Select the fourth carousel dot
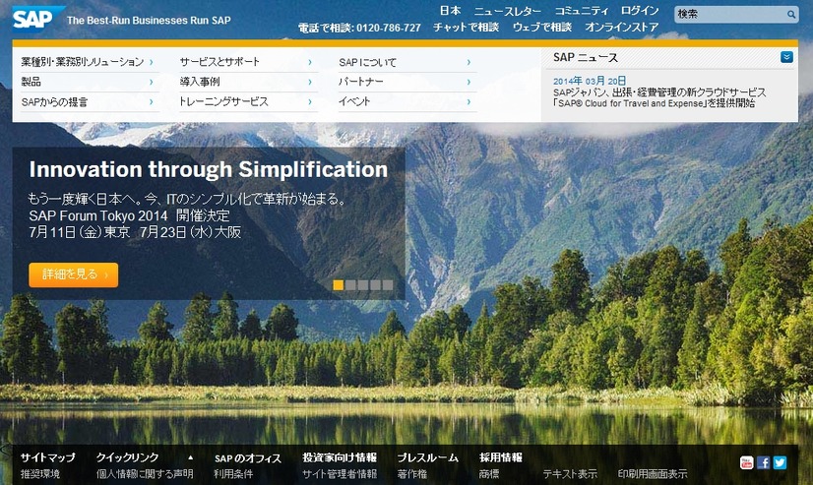This screenshot has height=485, width=813. pos(375,285)
